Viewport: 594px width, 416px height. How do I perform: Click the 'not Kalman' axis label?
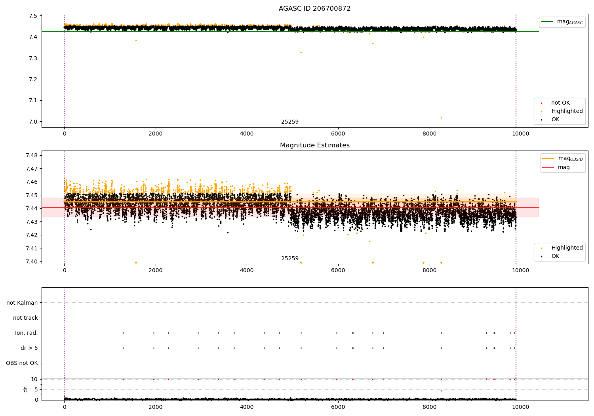tap(22, 303)
